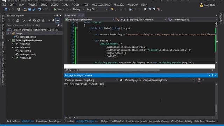
Task: Toggle Show All Files in Solution Explorer
Action: 43,20
